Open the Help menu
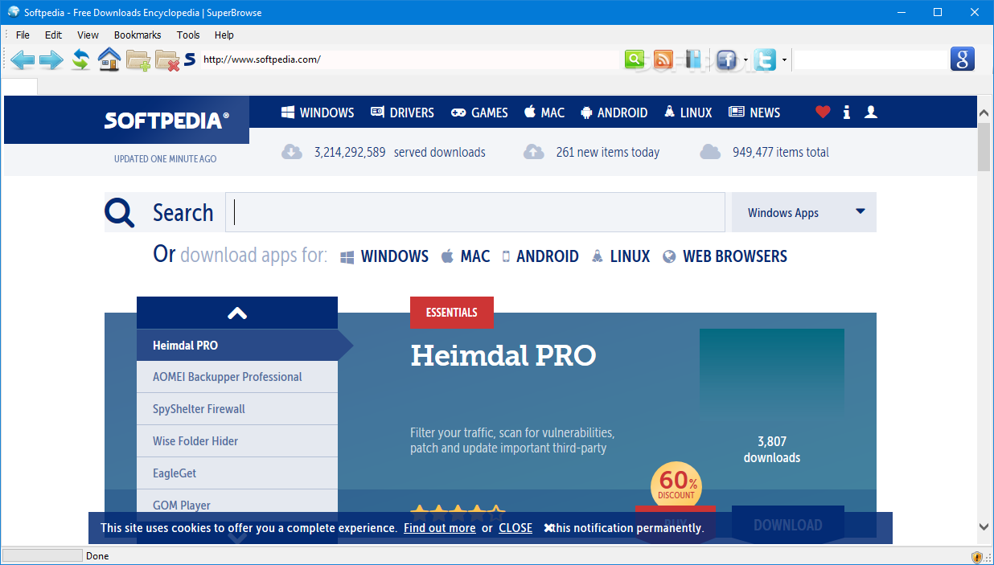 coord(224,35)
